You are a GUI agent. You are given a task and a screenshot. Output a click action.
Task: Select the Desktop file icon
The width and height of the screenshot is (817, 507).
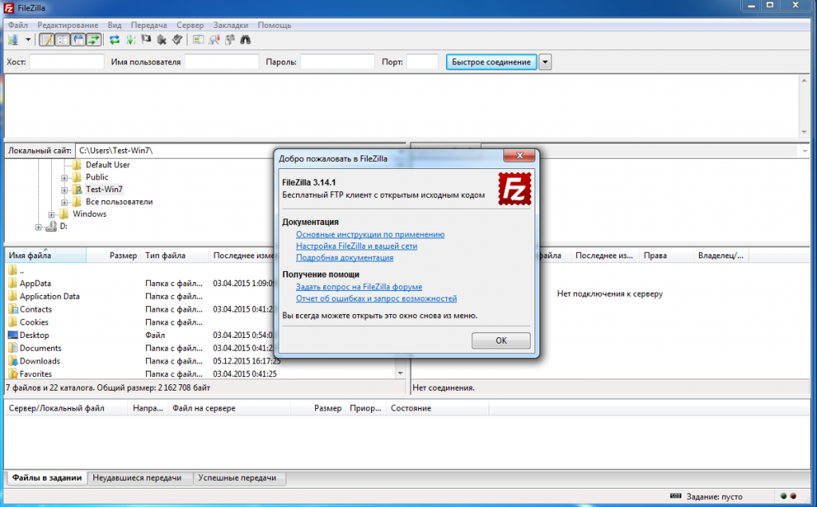click(13, 335)
